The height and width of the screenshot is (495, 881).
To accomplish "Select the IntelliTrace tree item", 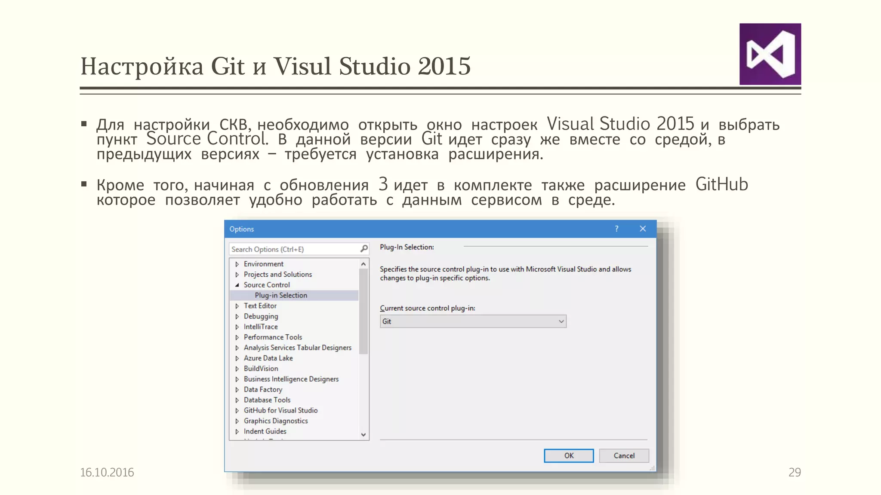I will [261, 327].
